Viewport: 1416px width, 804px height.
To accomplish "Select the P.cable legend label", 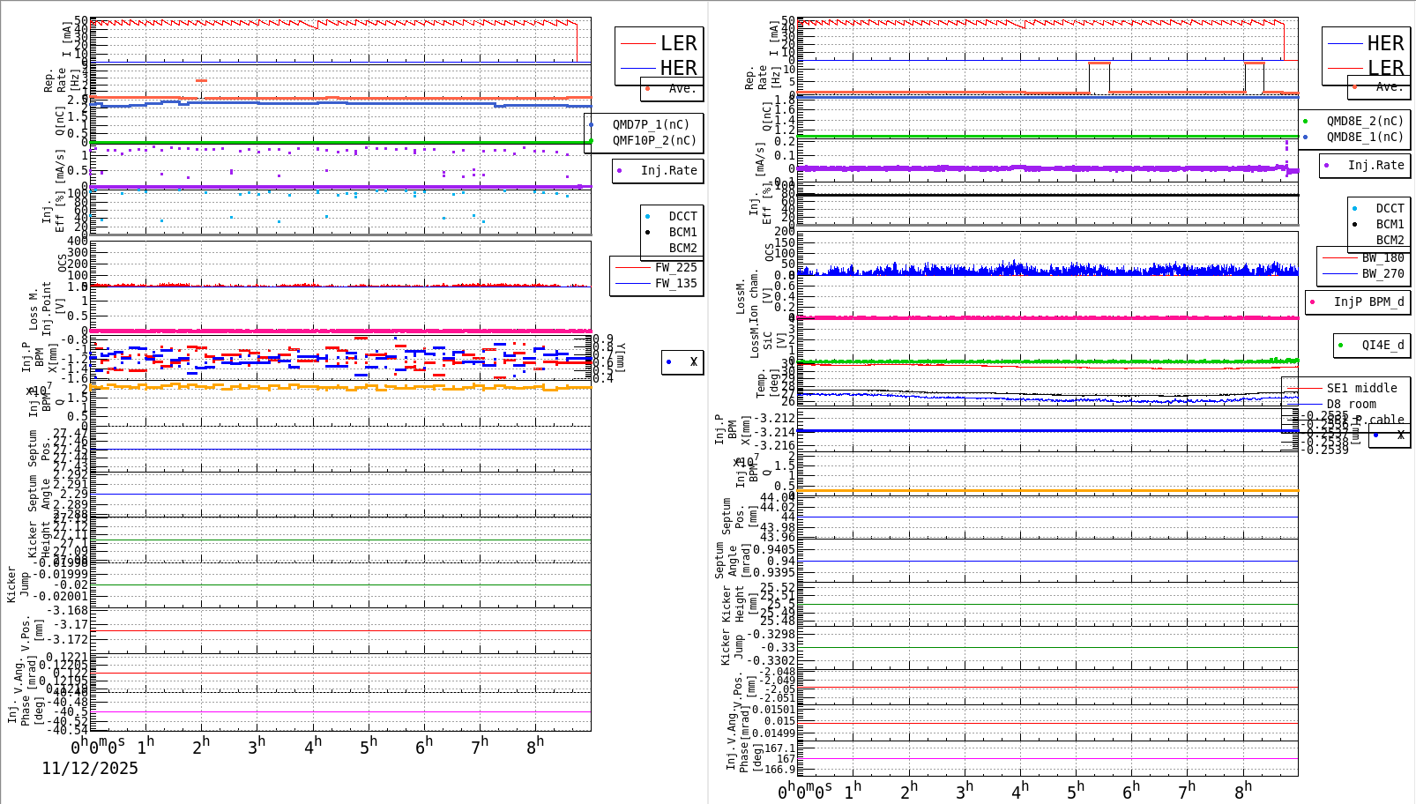I will 1377,420.
